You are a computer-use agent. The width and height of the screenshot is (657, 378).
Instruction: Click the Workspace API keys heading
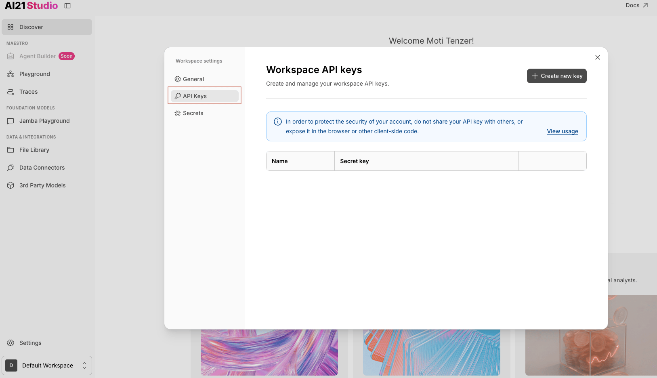click(x=314, y=70)
